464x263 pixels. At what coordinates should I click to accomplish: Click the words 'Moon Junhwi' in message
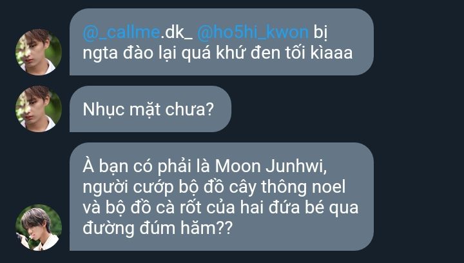[271, 166]
